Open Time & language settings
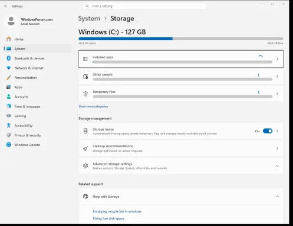The image size is (293, 226). point(37,106)
